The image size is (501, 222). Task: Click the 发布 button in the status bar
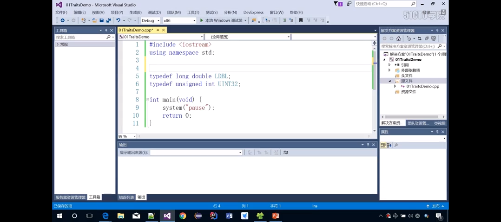(433, 206)
